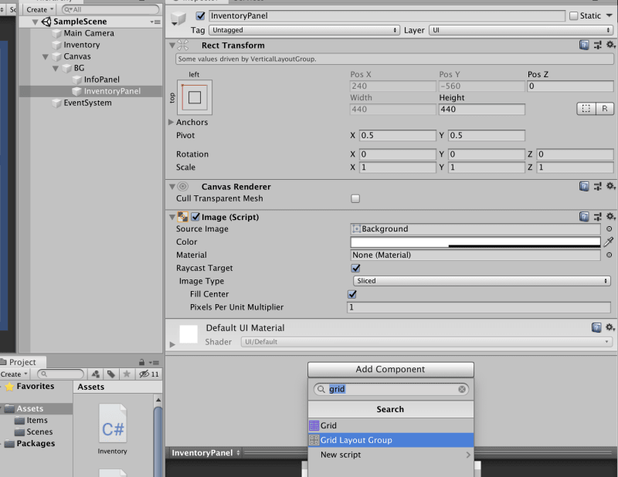The width and height of the screenshot is (618, 477).
Task: Toggle blueprint mode button in Rect Transform
Action: (x=586, y=109)
